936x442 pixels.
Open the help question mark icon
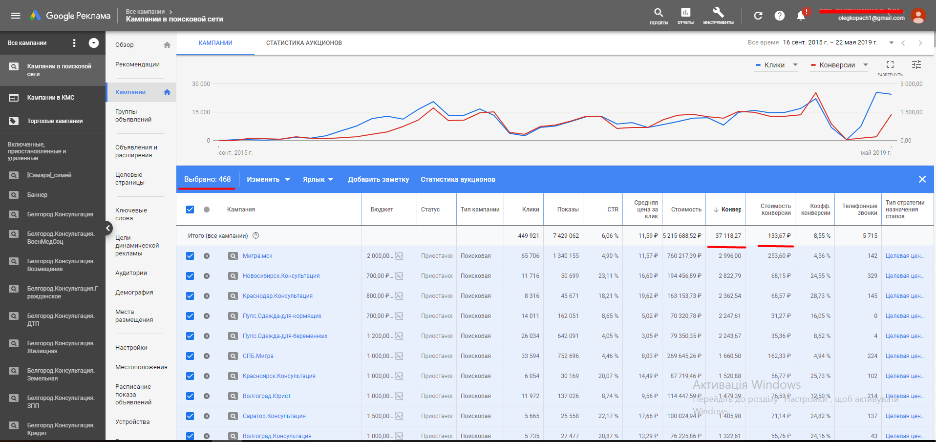780,16
